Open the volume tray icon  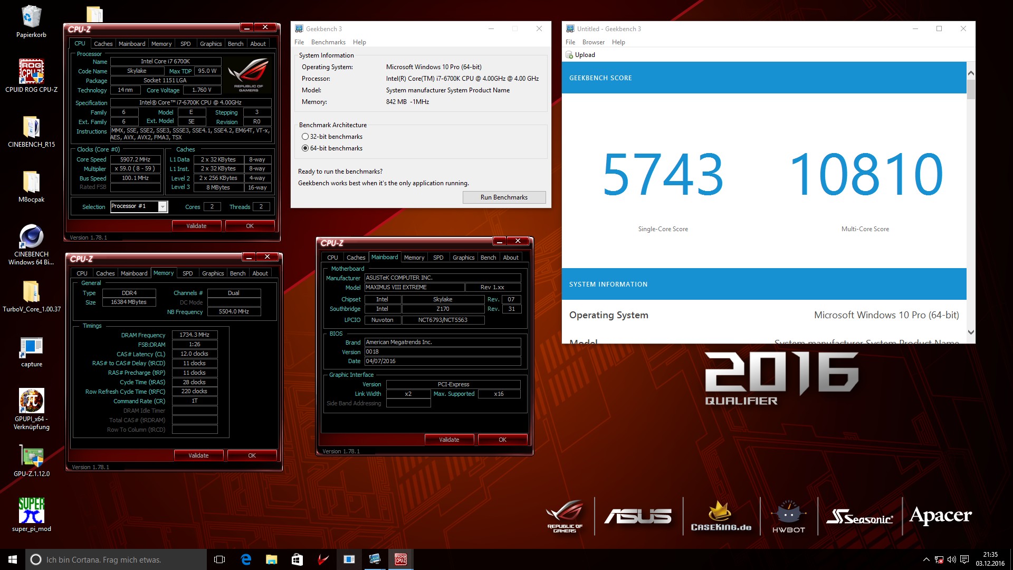click(952, 559)
